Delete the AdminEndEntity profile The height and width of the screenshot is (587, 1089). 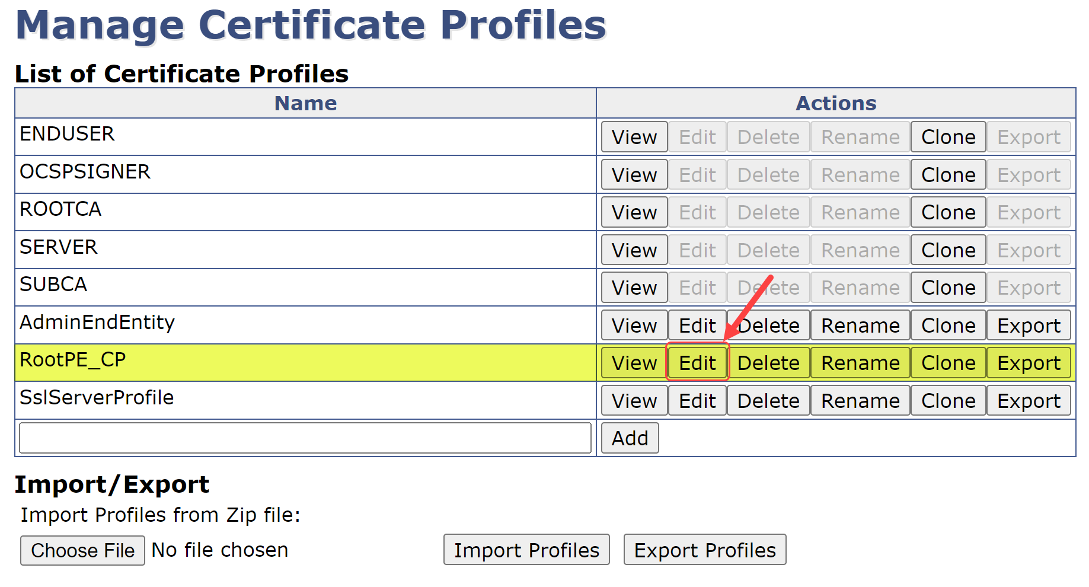click(x=768, y=326)
